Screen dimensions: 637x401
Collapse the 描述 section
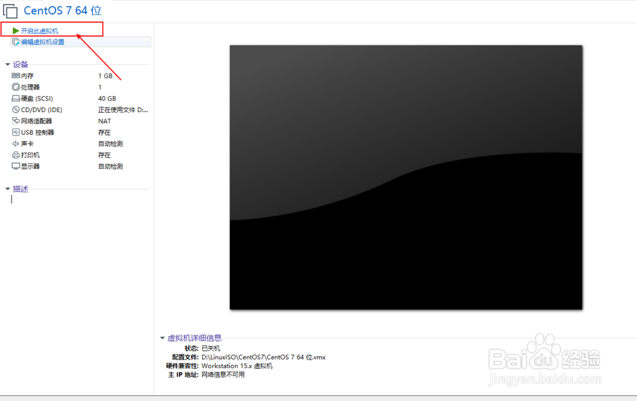pos(7,189)
